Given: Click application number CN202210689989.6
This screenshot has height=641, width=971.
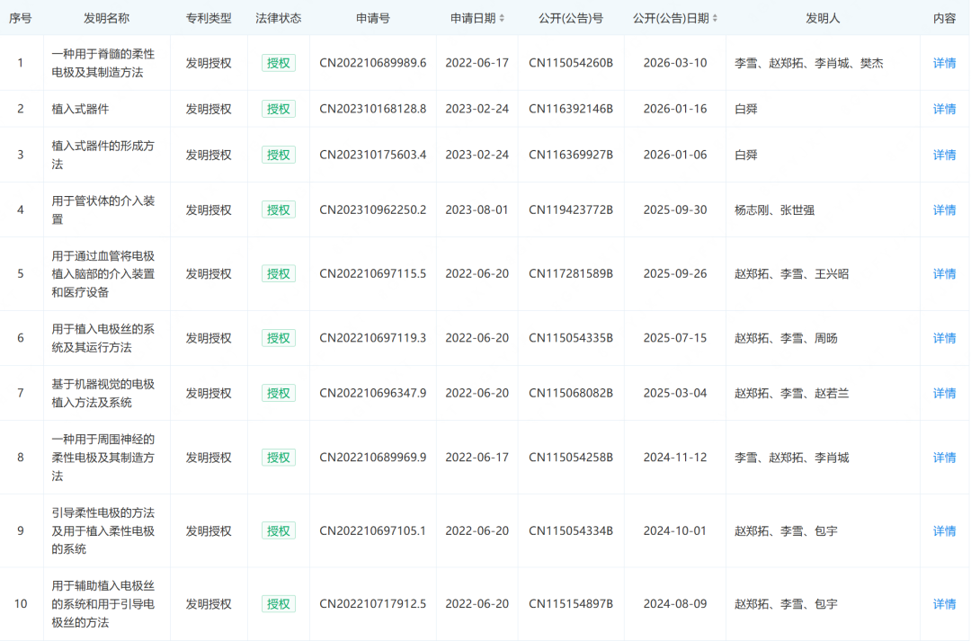Looking at the screenshot, I should point(372,63).
